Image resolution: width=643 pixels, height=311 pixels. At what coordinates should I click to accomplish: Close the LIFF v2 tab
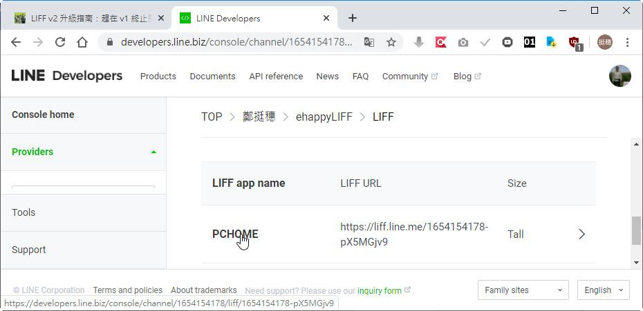pyautogui.click(x=160, y=19)
